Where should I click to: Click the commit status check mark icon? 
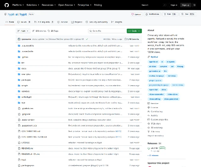click(x=87, y=39)
